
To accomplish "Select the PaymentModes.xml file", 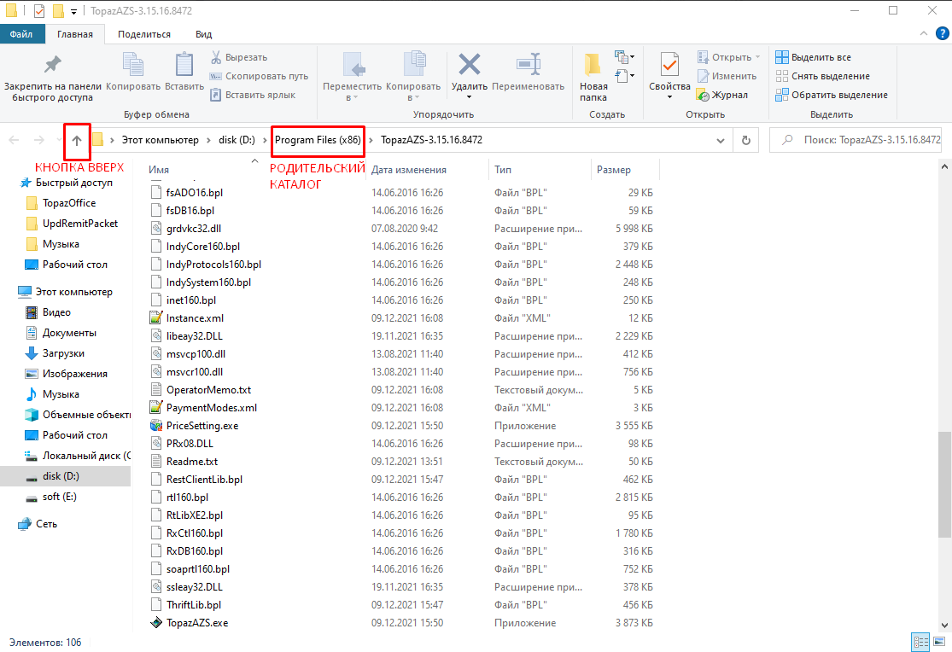I will (211, 407).
